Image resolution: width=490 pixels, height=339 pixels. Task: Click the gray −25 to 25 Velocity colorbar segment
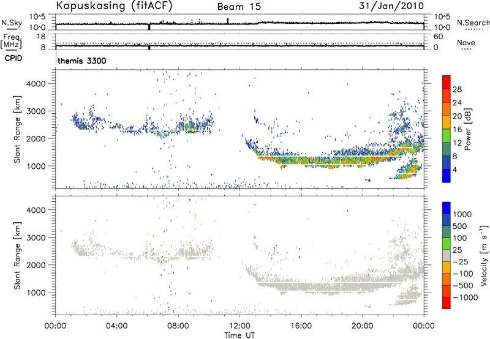tap(447, 255)
